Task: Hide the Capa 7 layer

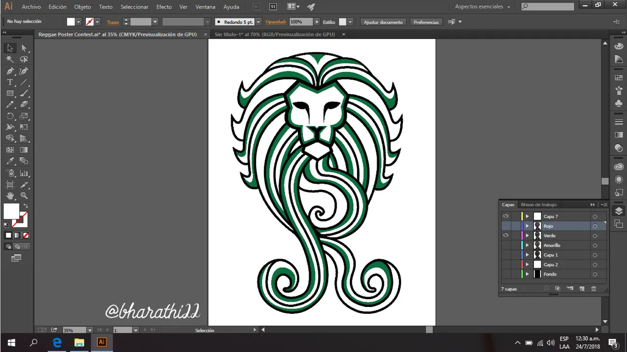Action: coord(506,216)
